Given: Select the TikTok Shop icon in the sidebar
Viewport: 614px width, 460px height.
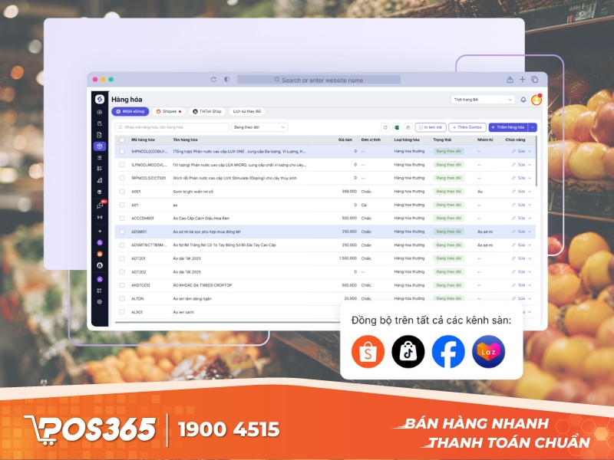Looking at the screenshot, I should [x=100, y=265].
